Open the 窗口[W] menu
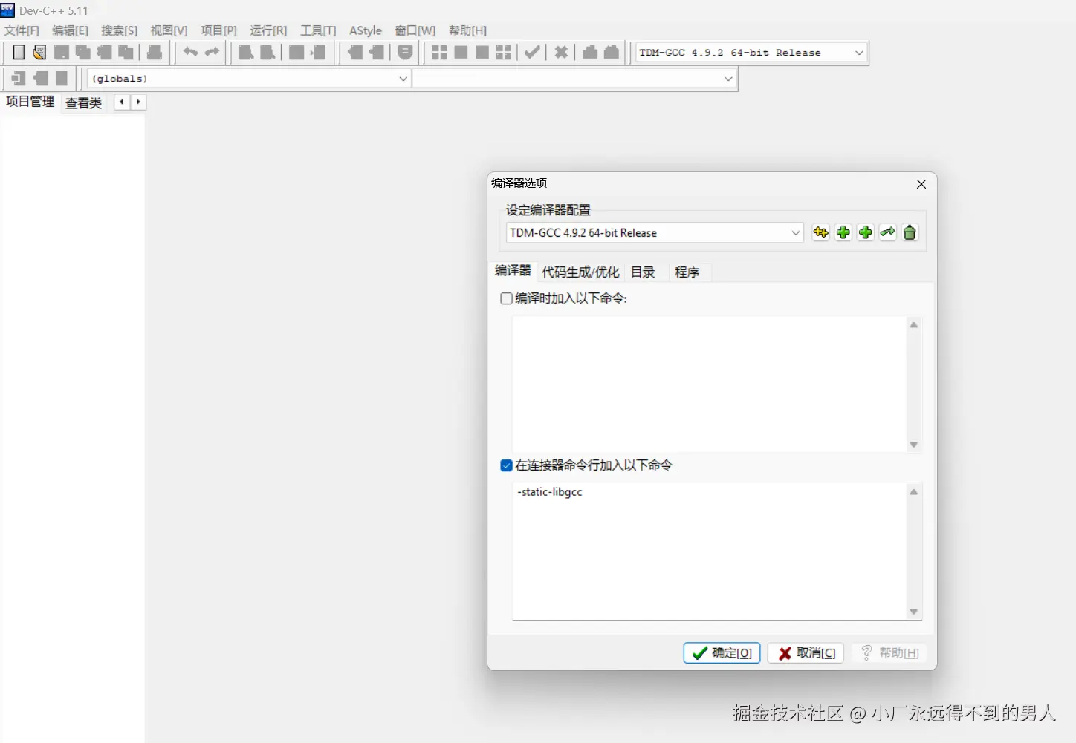Viewport: 1076px width, 743px height. [415, 30]
